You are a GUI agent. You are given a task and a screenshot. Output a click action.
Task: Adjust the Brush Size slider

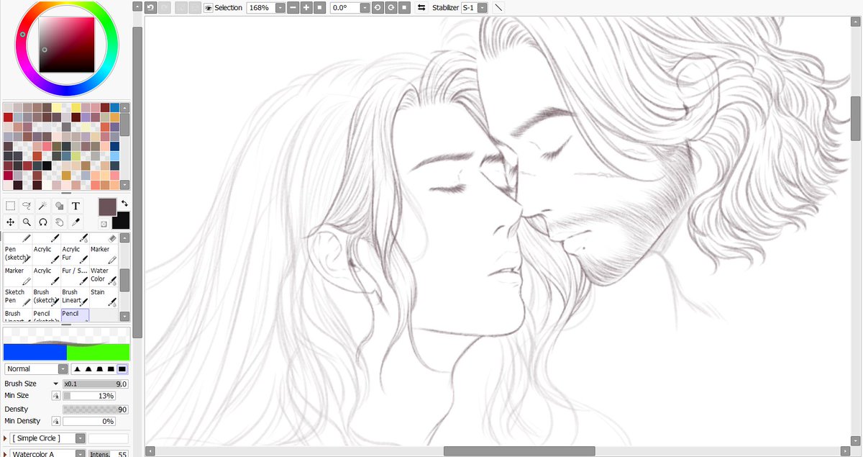click(x=96, y=384)
